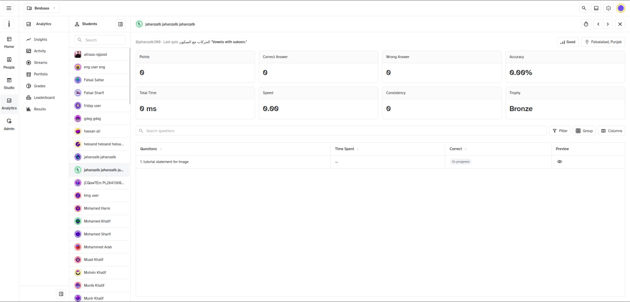
Task: Open the user profile avatar
Action: tap(621, 8)
